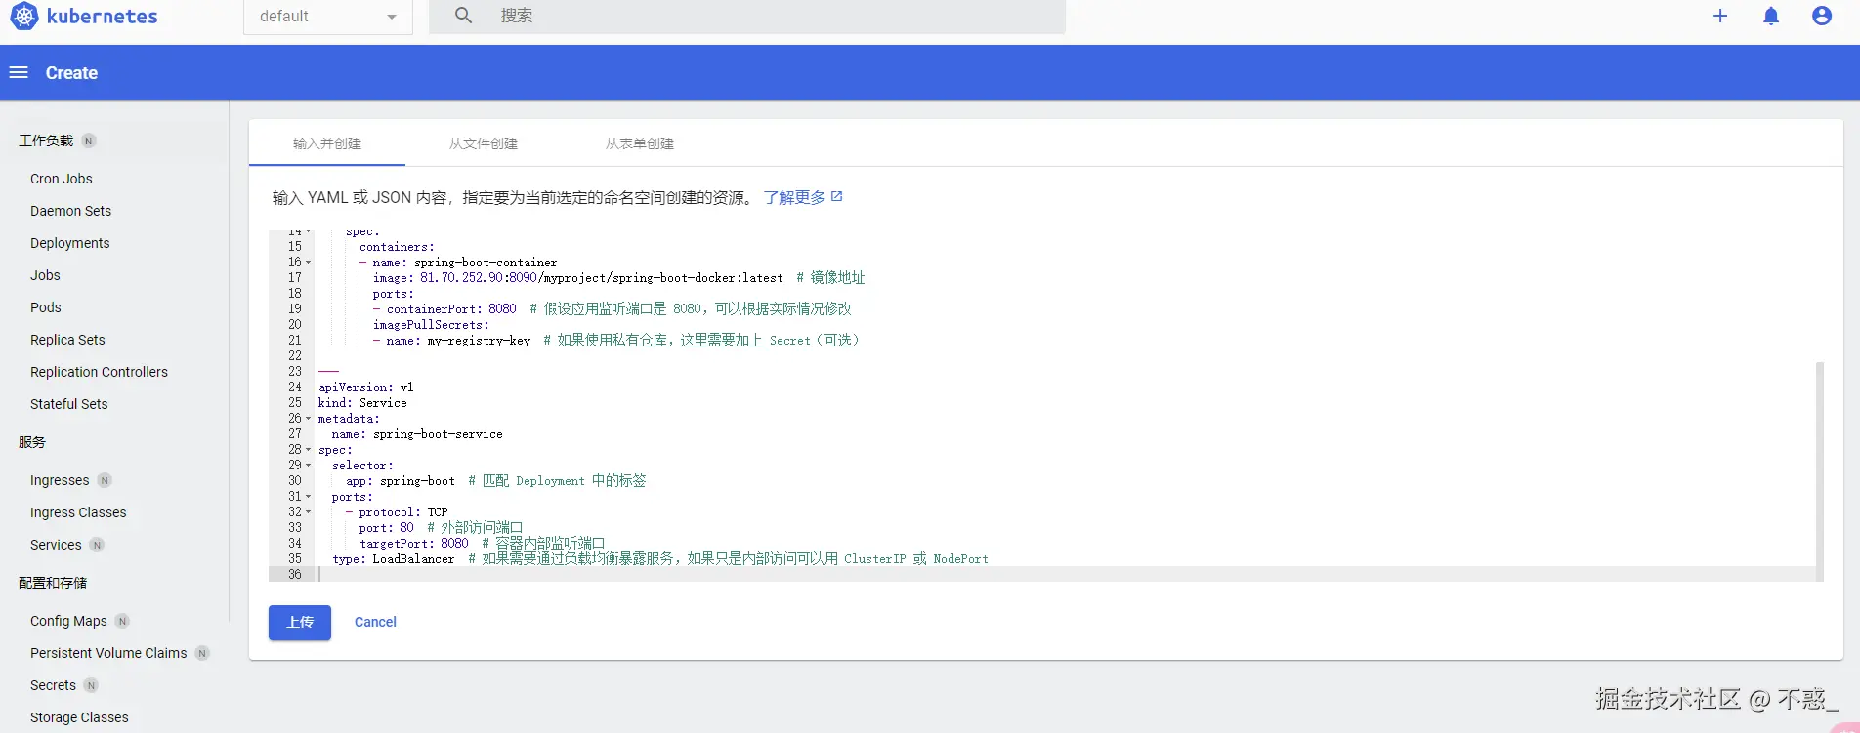Collapse the fold arrow at line 28

pyautogui.click(x=309, y=450)
